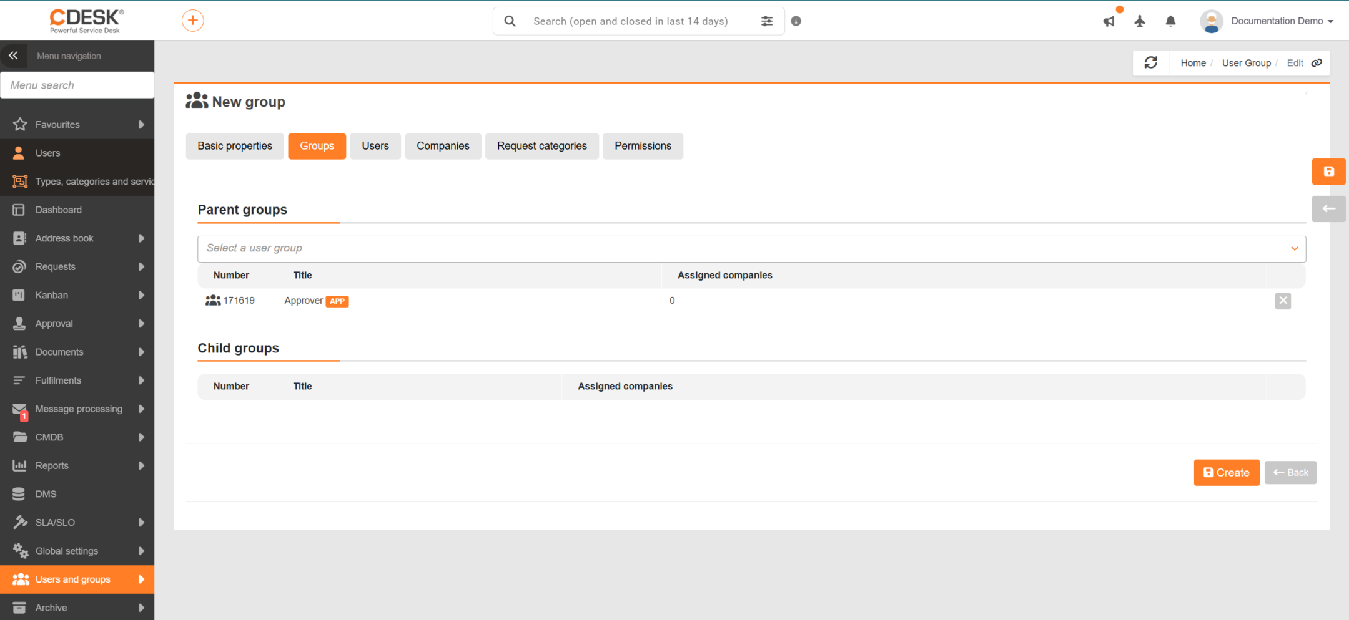Focus the Menu search field
This screenshot has height=620, width=1349.
click(77, 85)
